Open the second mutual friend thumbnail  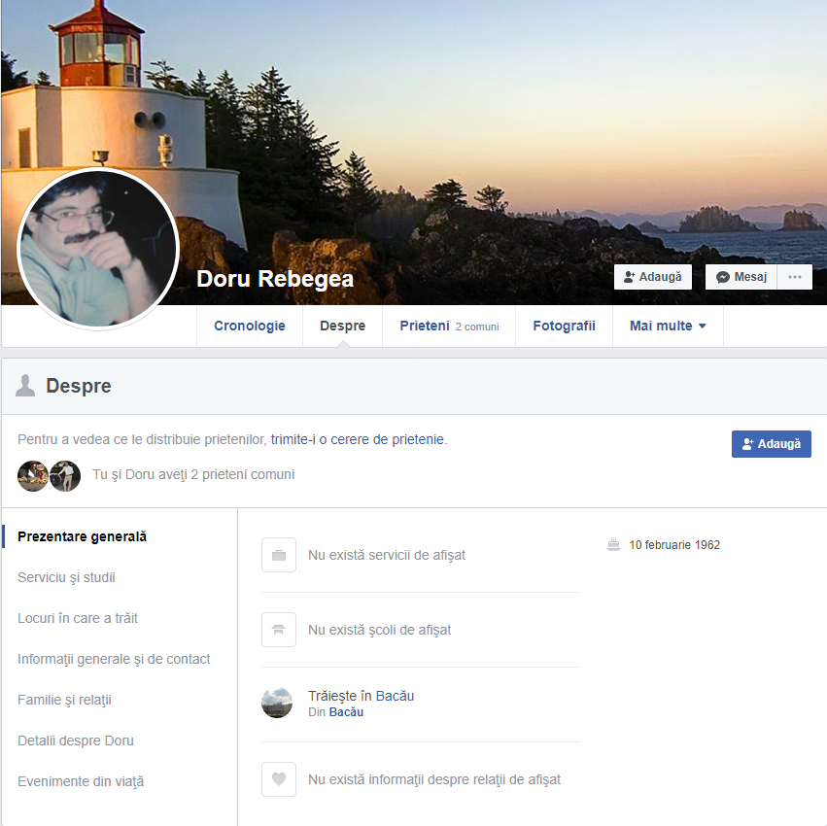[x=65, y=476]
